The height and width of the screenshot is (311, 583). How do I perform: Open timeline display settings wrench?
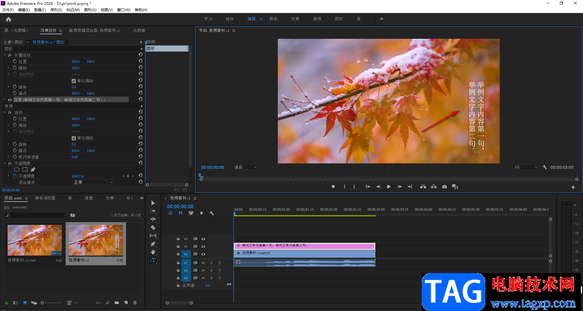click(212, 213)
